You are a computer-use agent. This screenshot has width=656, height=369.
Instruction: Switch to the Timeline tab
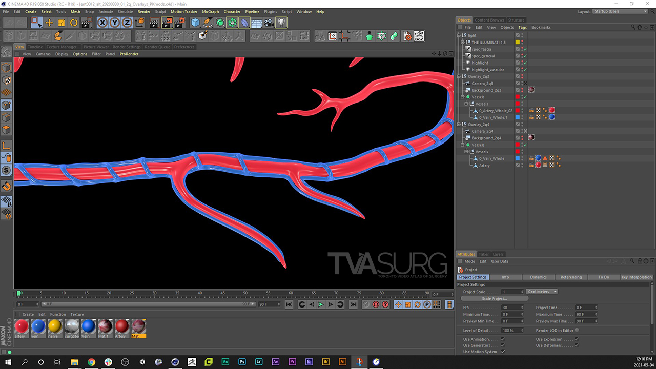35,47
